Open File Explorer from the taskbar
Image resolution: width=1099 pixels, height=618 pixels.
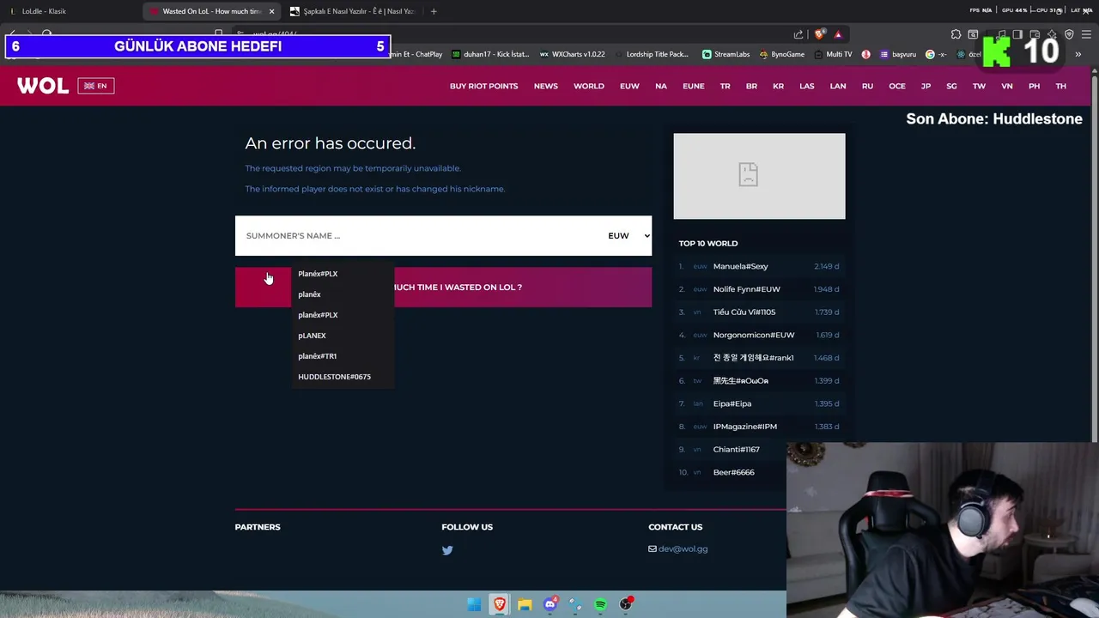coord(525,604)
